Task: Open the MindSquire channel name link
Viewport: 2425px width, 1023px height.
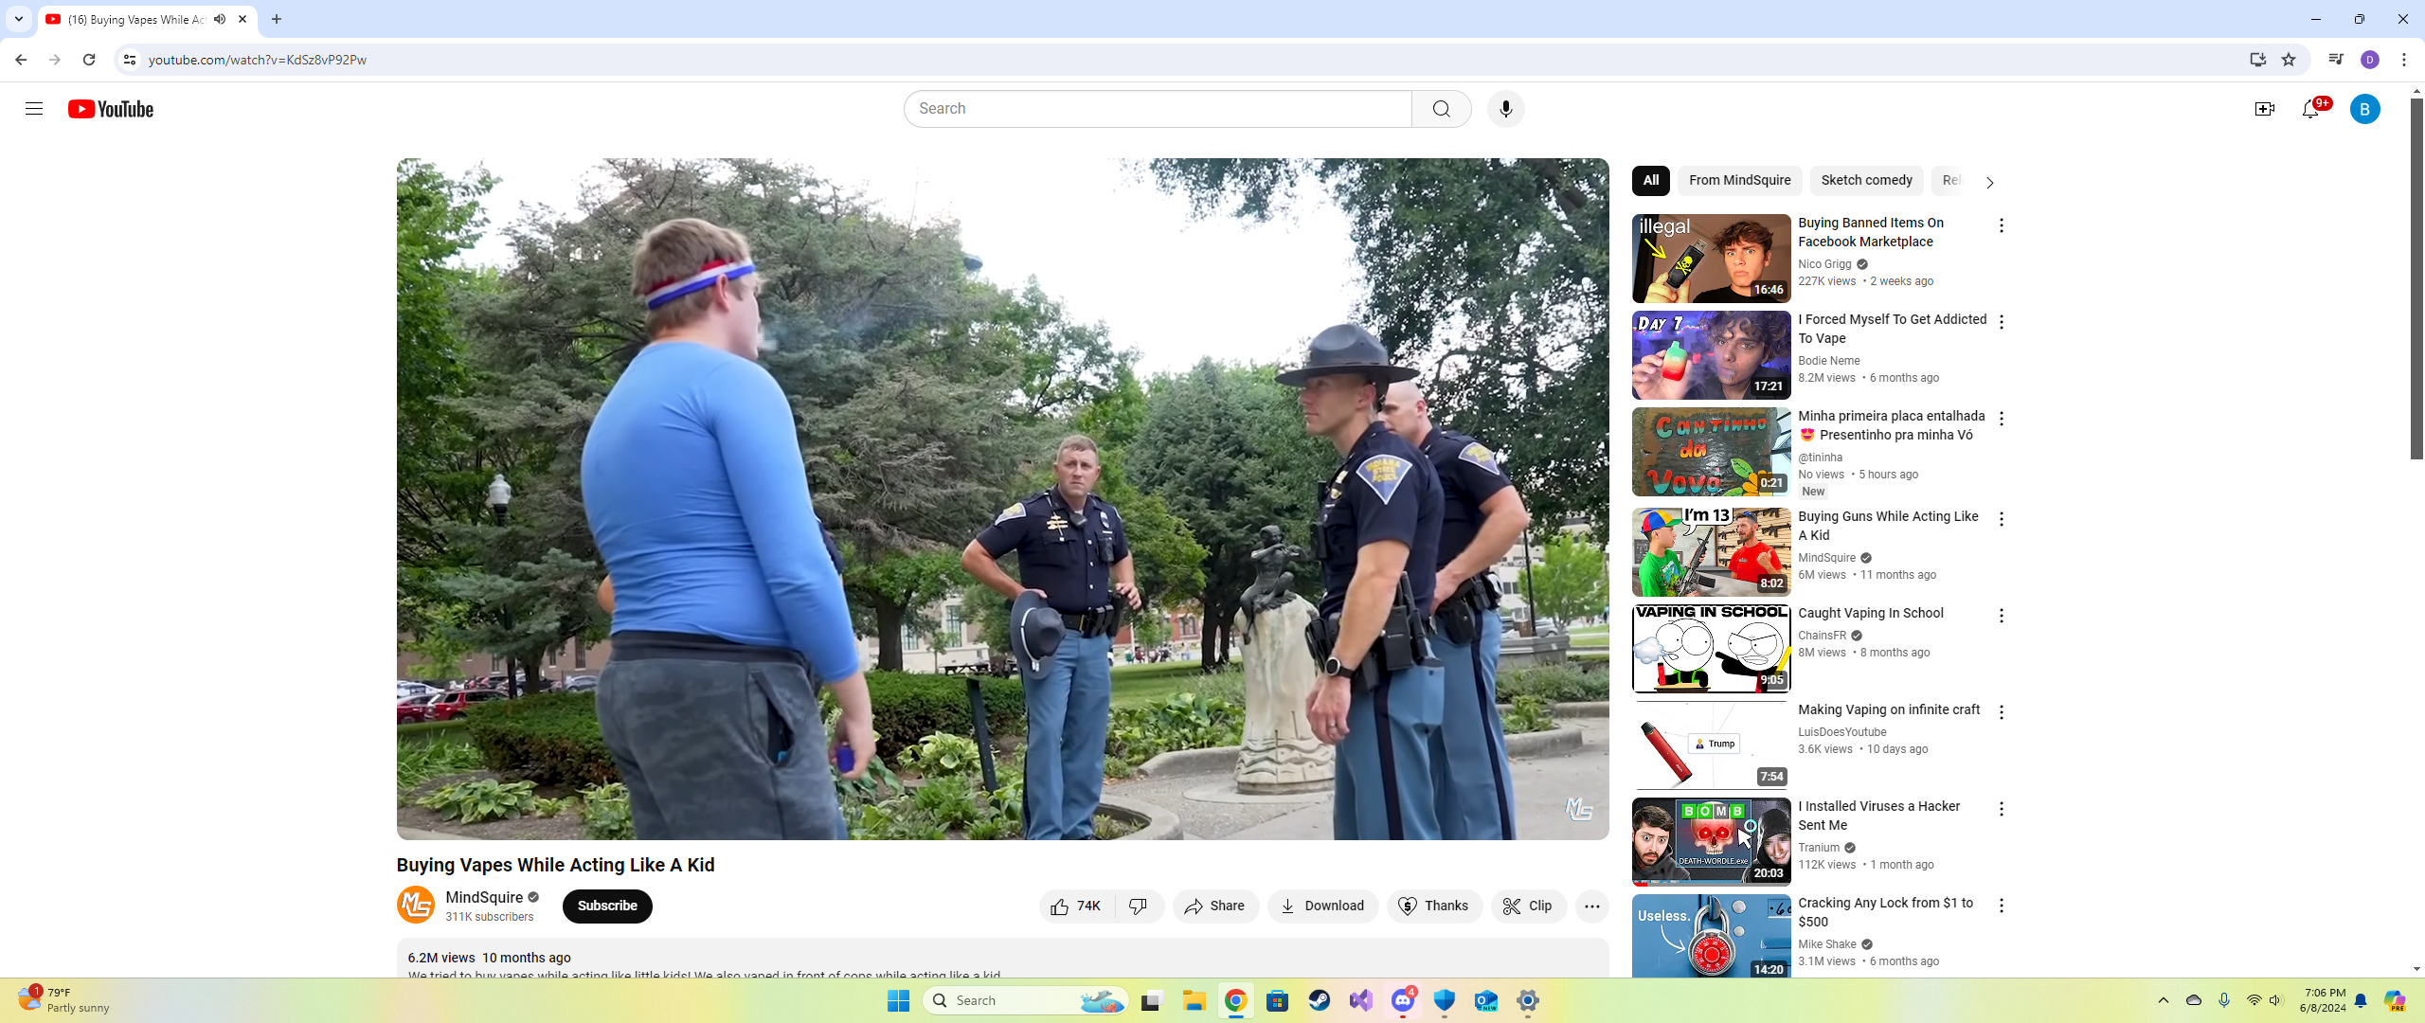Action: [x=484, y=897]
